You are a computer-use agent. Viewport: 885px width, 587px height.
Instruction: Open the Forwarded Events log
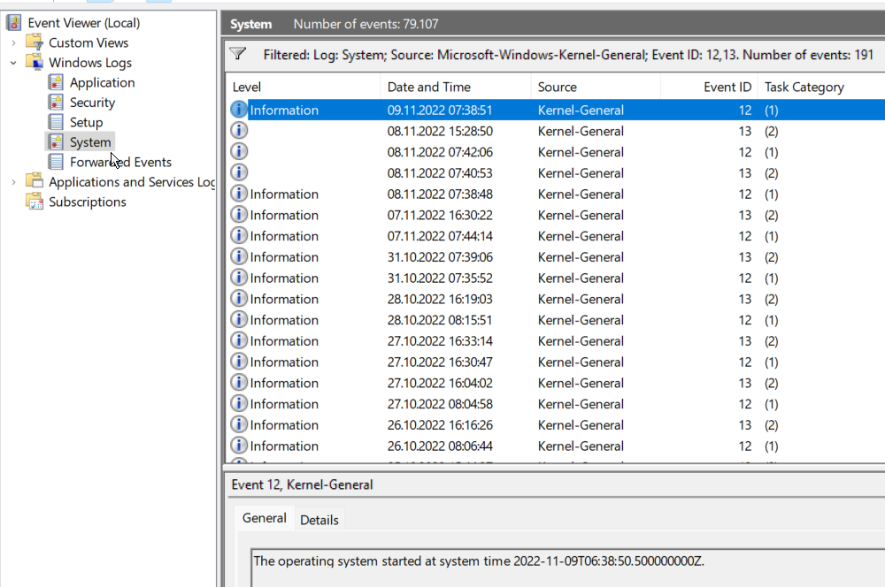tap(120, 162)
